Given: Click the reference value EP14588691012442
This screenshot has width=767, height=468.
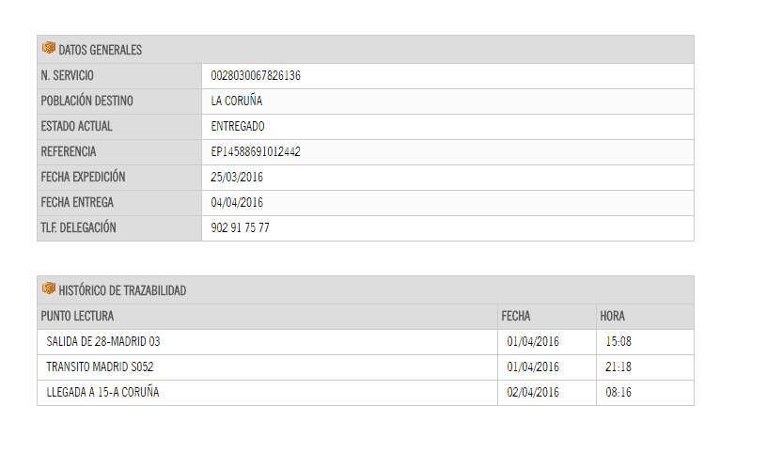Looking at the screenshot, I should 256,152.
